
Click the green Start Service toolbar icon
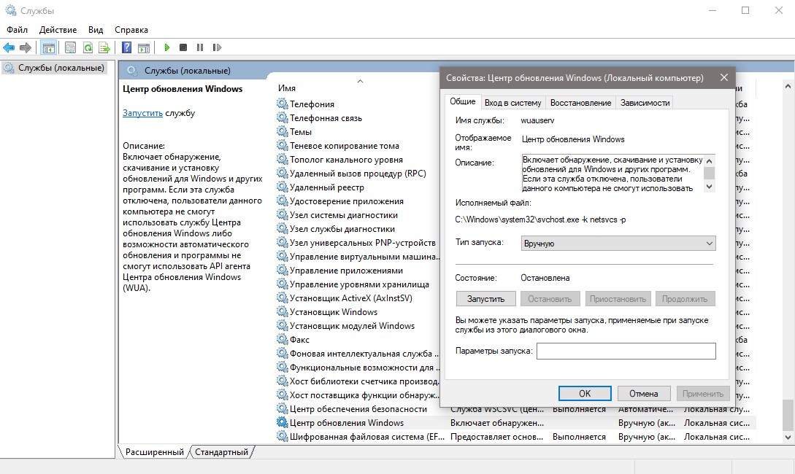coord(166,47)
